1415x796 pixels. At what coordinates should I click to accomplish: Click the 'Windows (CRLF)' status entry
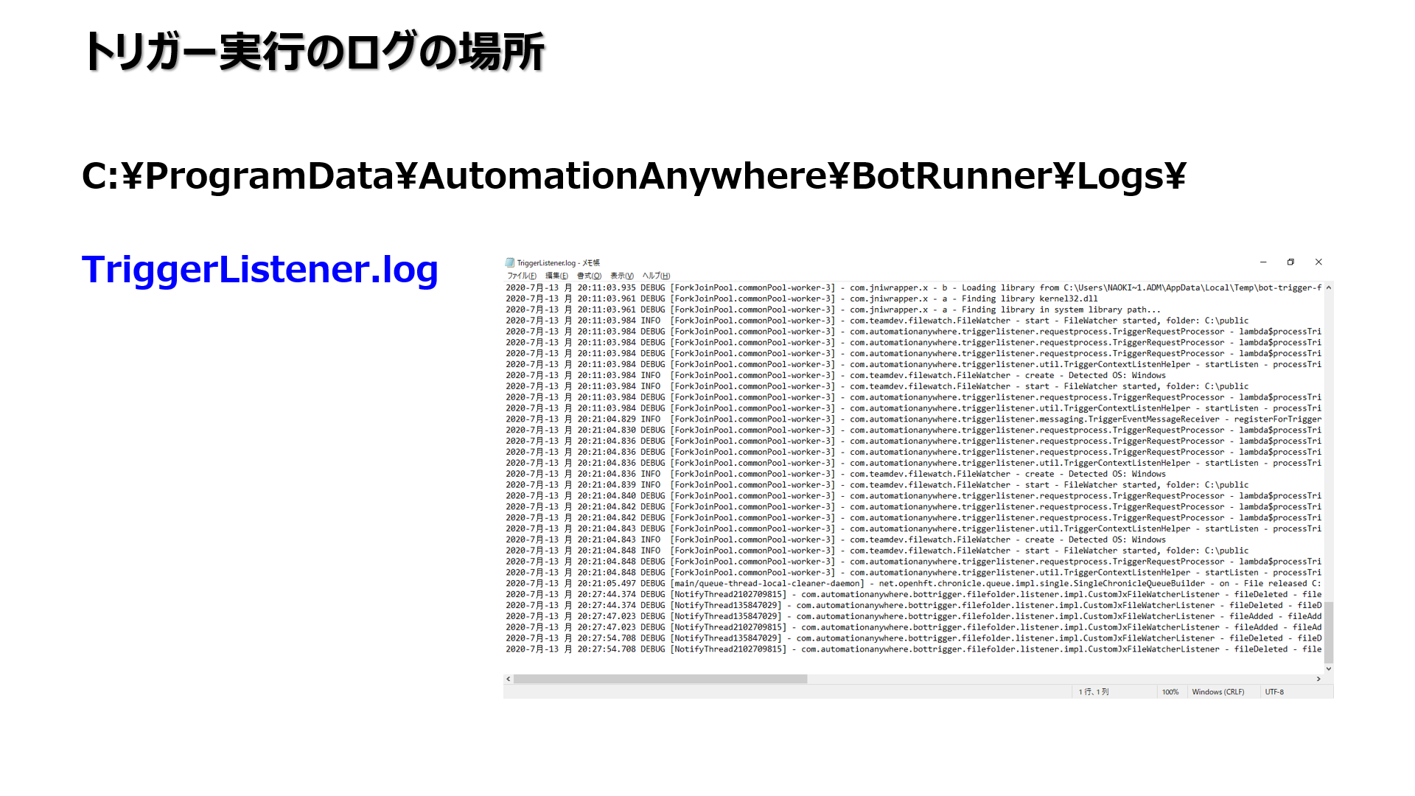pos(1218,692)
